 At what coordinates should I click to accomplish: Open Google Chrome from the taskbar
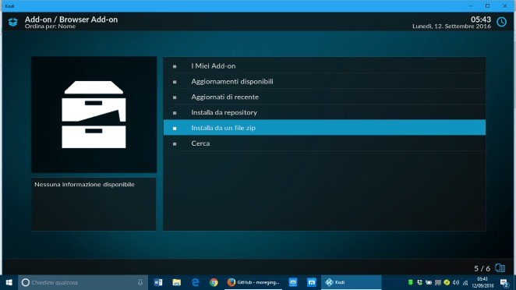[x=214, y=282]
